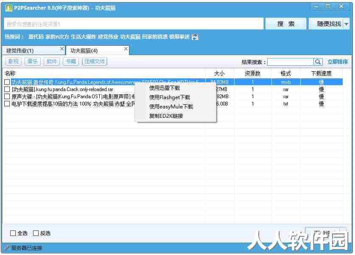Sort by the 资源数 column header
355x255 pixels.
[252, 73]
